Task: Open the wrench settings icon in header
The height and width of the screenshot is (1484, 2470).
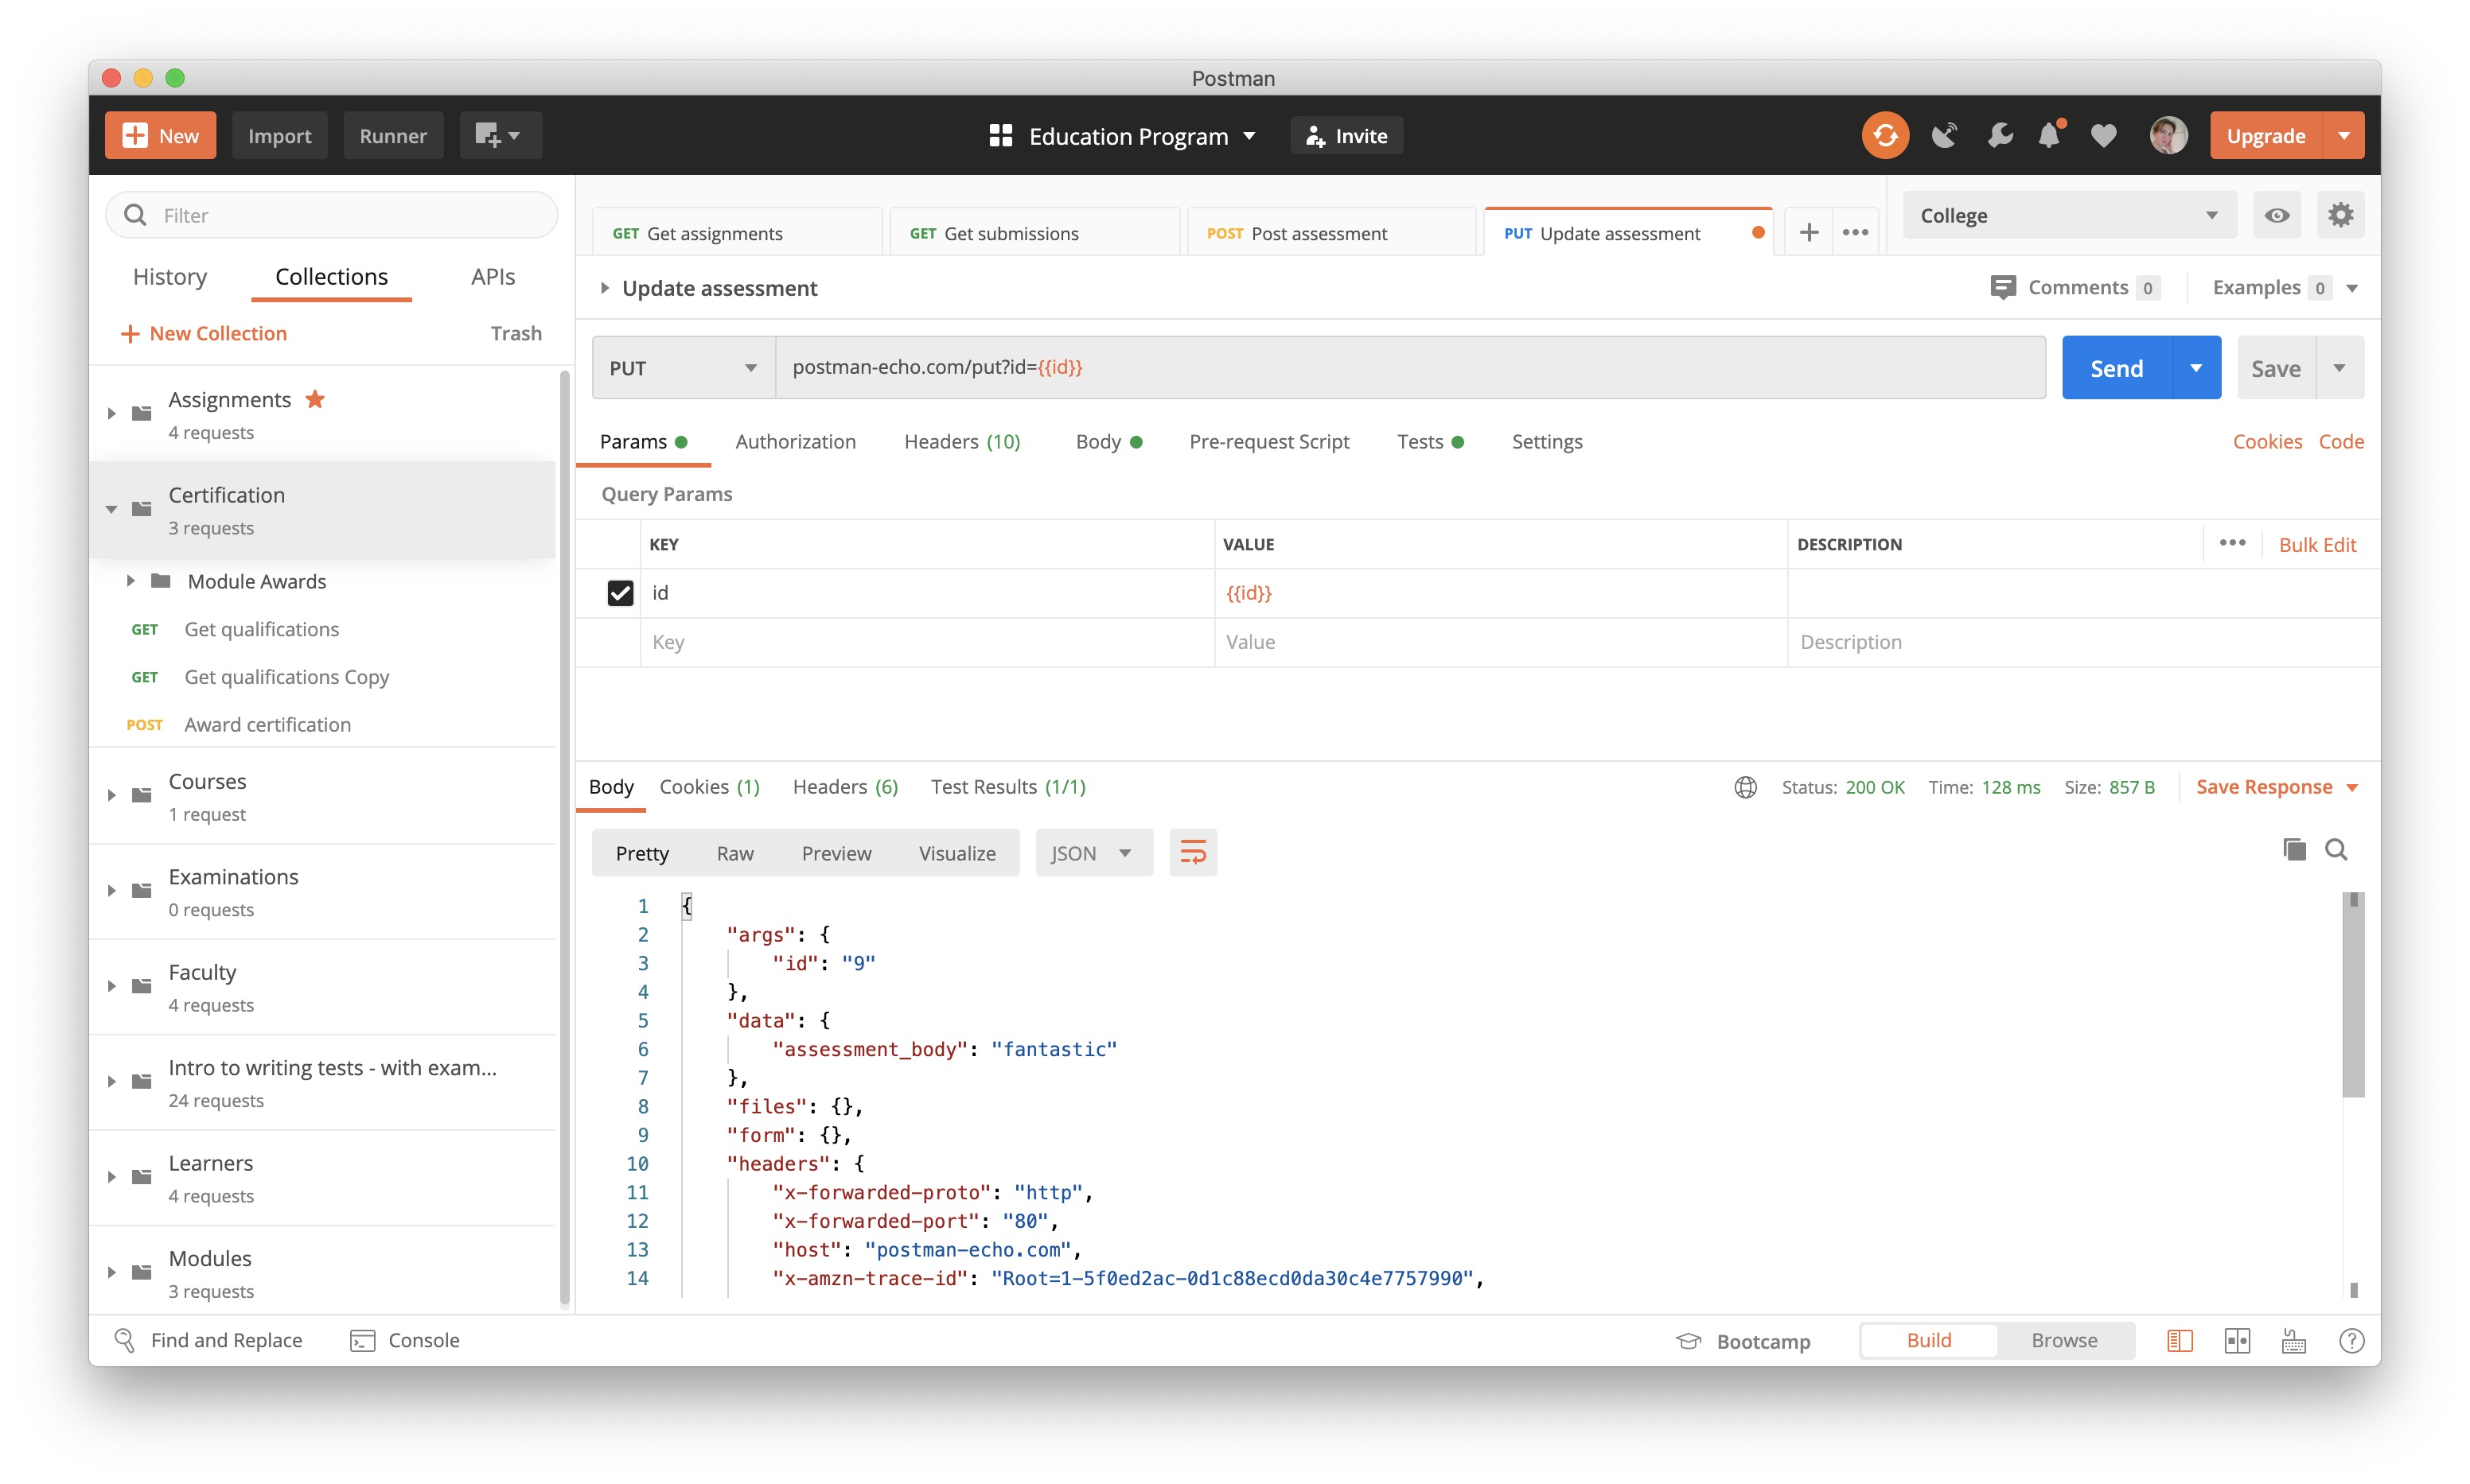Action: (x=1999, y=135)
